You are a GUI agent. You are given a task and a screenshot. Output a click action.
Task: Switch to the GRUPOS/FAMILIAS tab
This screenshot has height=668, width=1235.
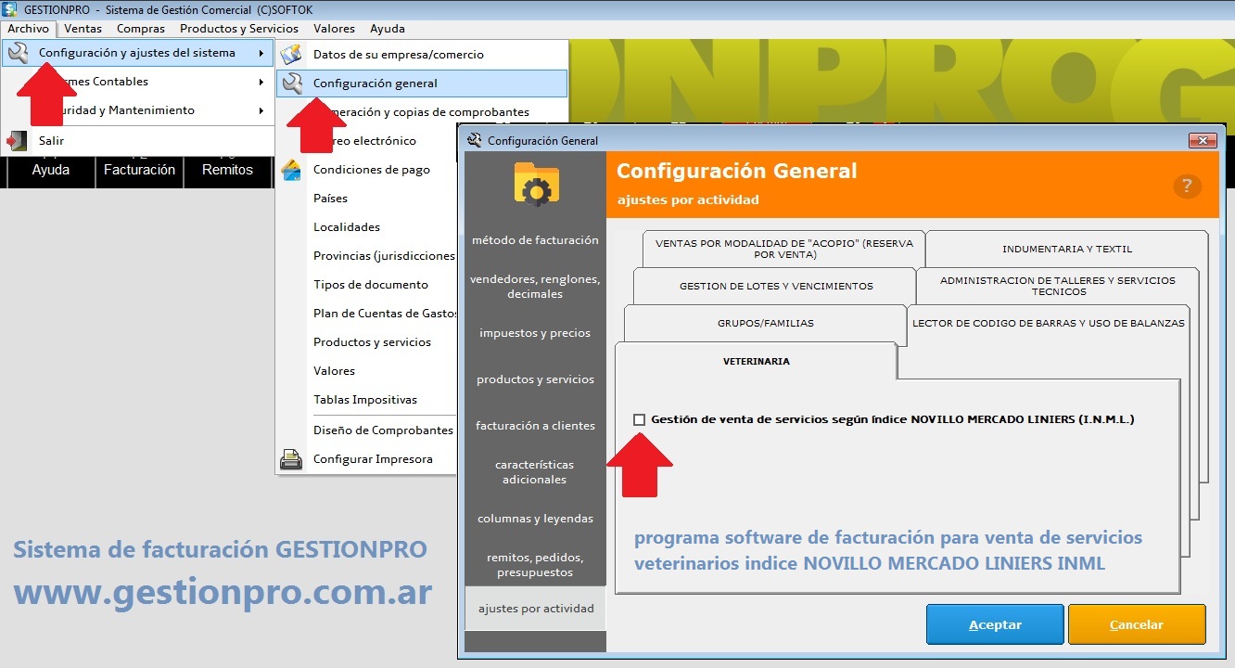(765, 323)
